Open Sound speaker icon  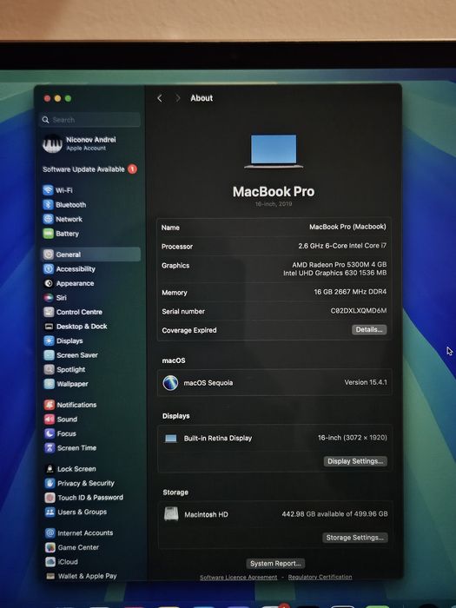pos(50,419)
